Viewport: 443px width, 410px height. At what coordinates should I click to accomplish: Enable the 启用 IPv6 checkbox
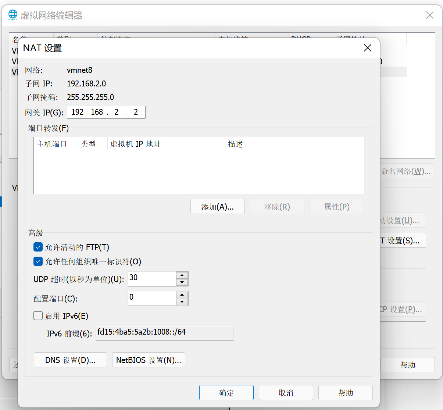(38, 316)
